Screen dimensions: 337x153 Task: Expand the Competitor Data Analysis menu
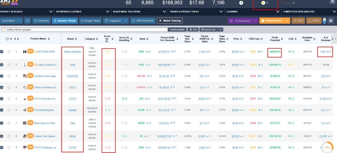335,12
